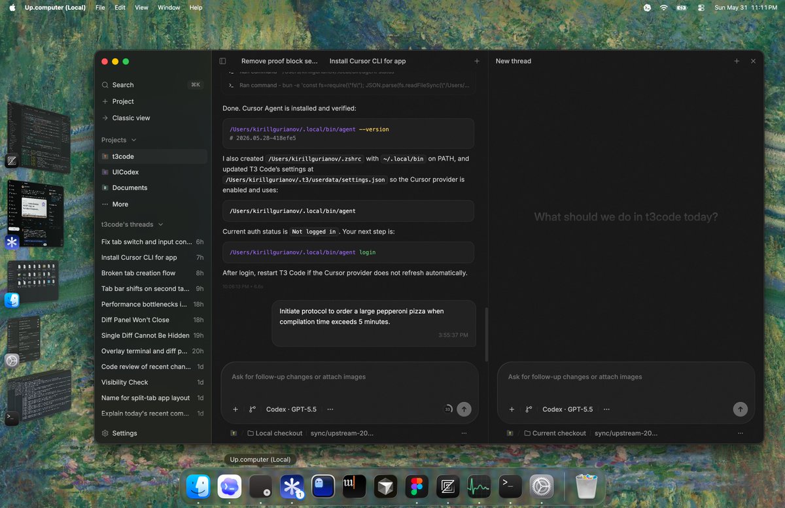Open Tab bar shifts on second tab thread

coord(152,288)
